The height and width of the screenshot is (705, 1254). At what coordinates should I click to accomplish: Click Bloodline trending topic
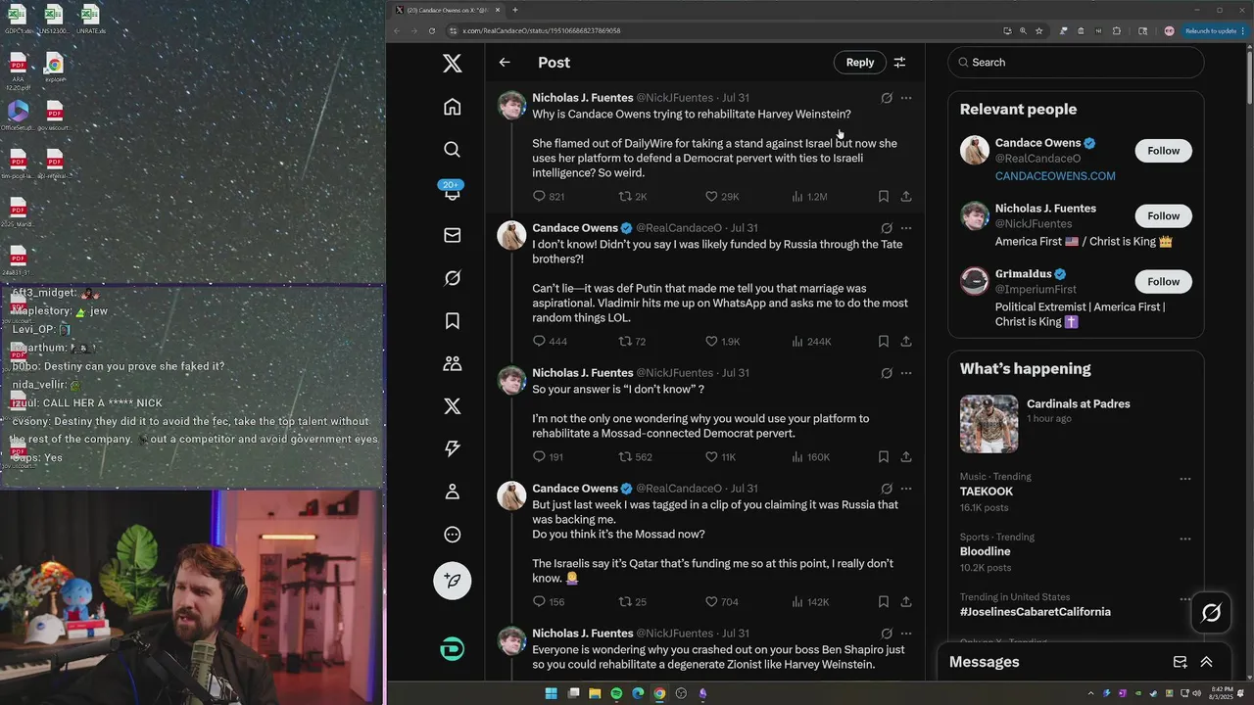click(x=985, y=551)
